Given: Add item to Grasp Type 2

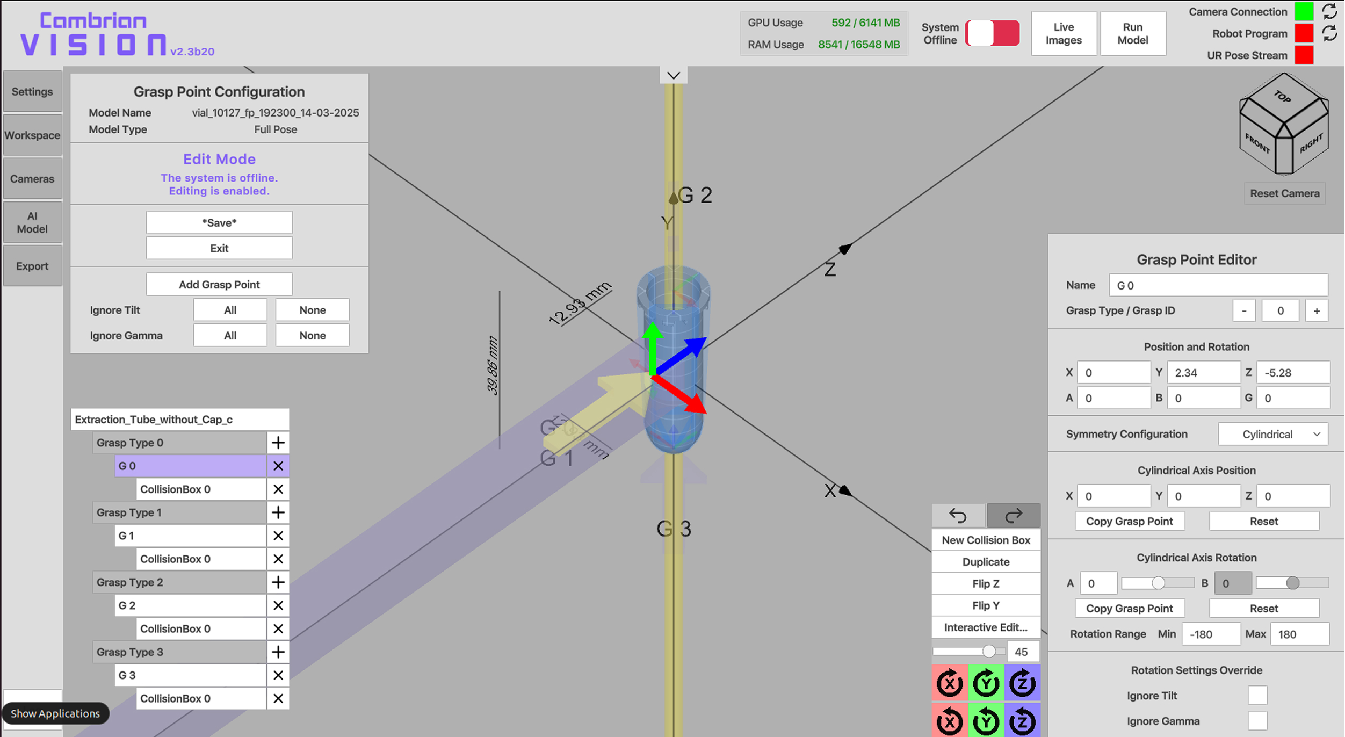Looking at the screenshot, I should [x=278, y=582].
